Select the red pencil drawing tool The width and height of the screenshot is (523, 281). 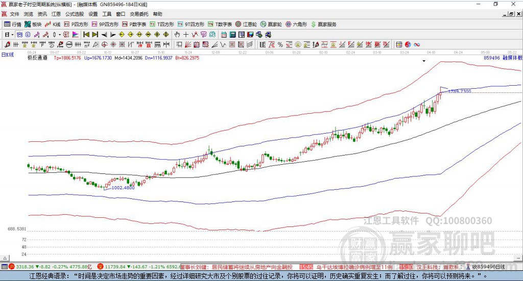(x=7, y=44)
